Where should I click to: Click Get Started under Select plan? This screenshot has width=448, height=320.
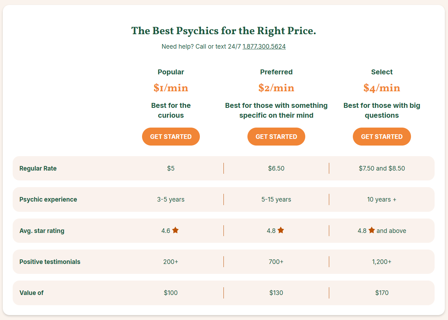382,137
